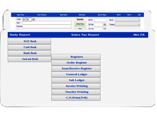Click the V.Date input field
The width and height of the screenshot is (157, 117).
[x=27, y=19]
